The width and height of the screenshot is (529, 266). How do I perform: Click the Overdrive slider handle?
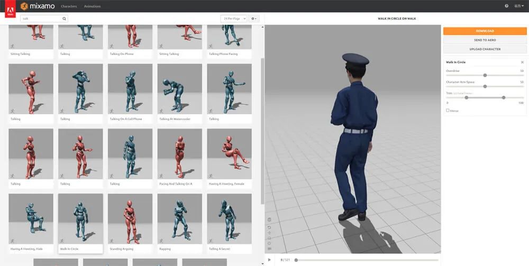tap(485, 75)
